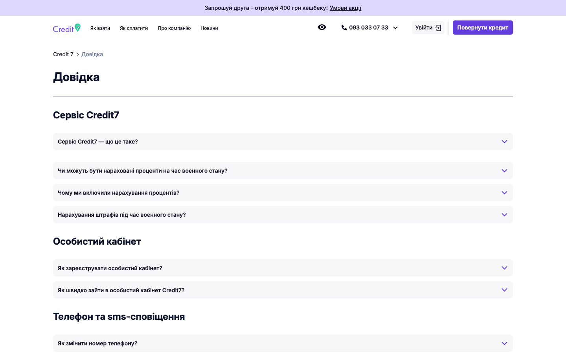
Task: Click the Credit7 logo in header
Action: [67, 28]
